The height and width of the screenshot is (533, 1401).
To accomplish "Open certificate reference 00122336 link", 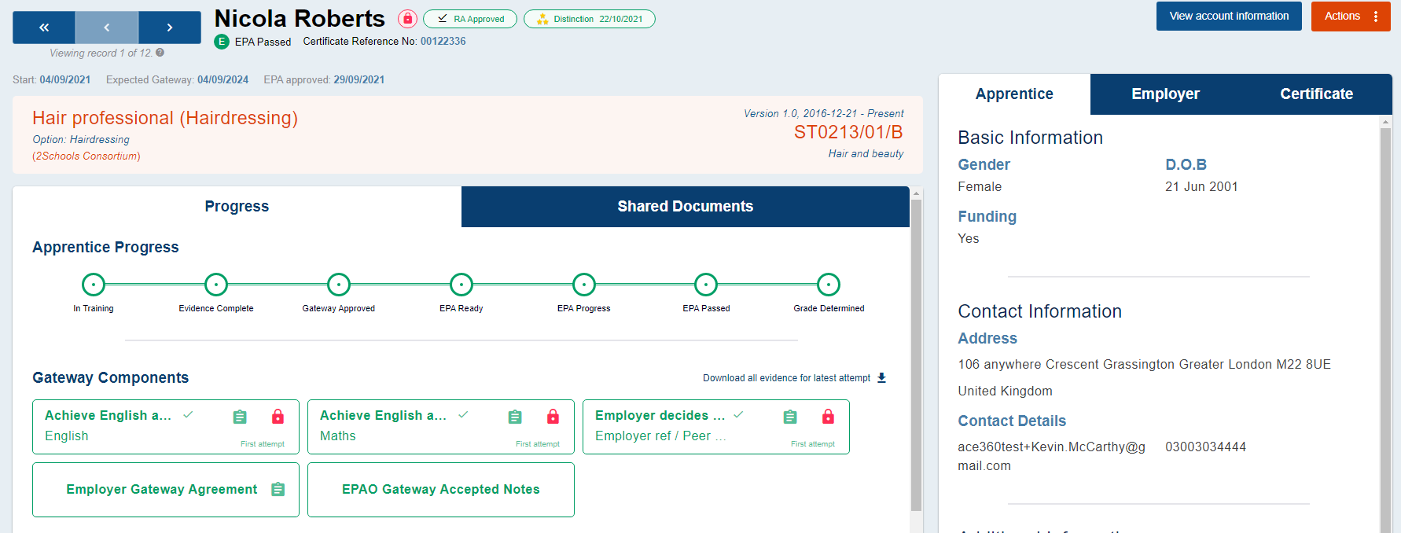I will coord(443,42).
